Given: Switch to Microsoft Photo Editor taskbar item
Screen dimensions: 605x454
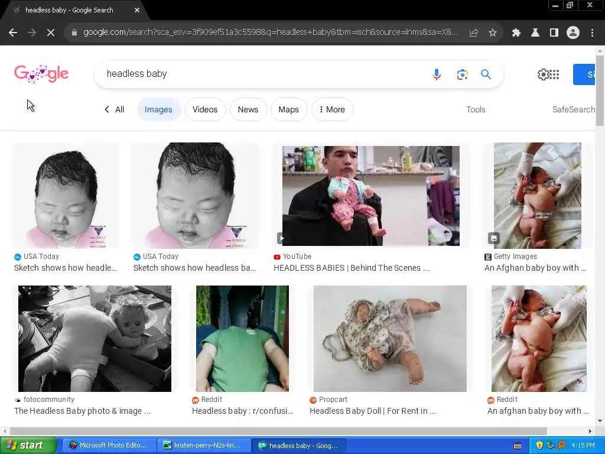Looking at the screenshot, I should click(x=109, y=446).
